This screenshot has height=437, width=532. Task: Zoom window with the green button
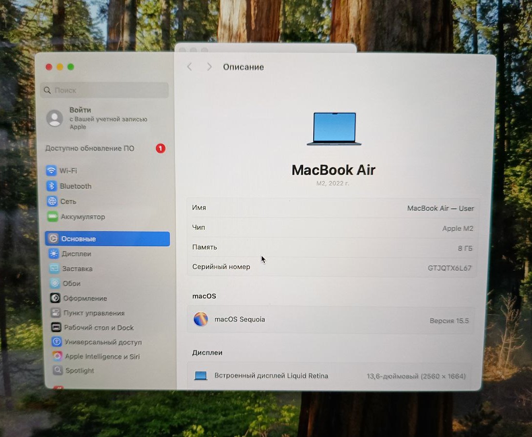(x=71, y=67)
